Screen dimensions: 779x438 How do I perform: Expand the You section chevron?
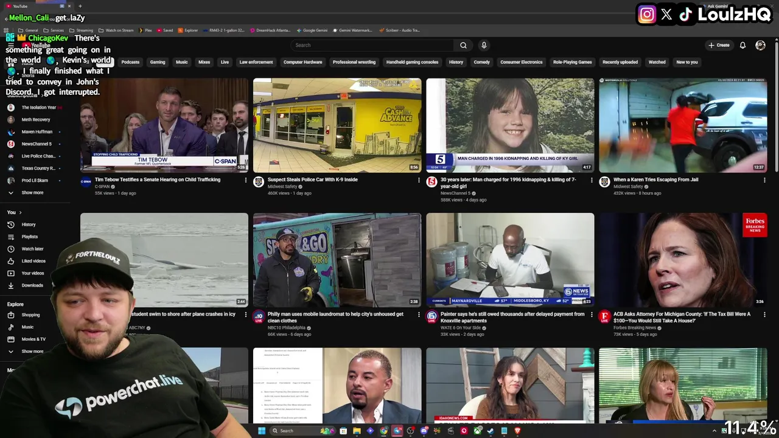pos(20,212)
